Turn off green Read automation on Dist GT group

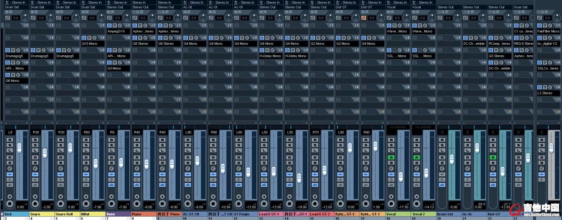493,157
